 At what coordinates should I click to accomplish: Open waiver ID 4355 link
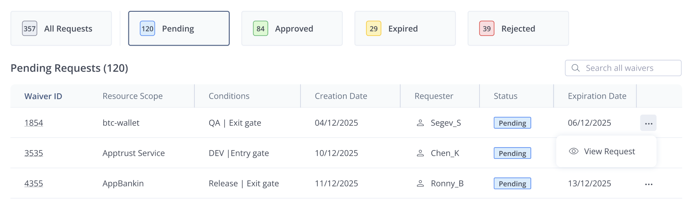coord(34,184)
